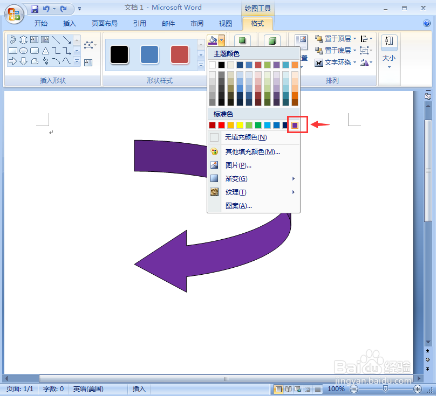436x396 pixels.
Task: Choose 图案(A)... pattern option
Action: [254, 206]
